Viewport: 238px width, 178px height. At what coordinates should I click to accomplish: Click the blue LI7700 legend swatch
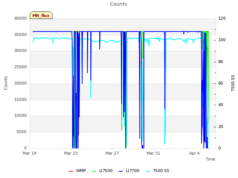(120, 171)
